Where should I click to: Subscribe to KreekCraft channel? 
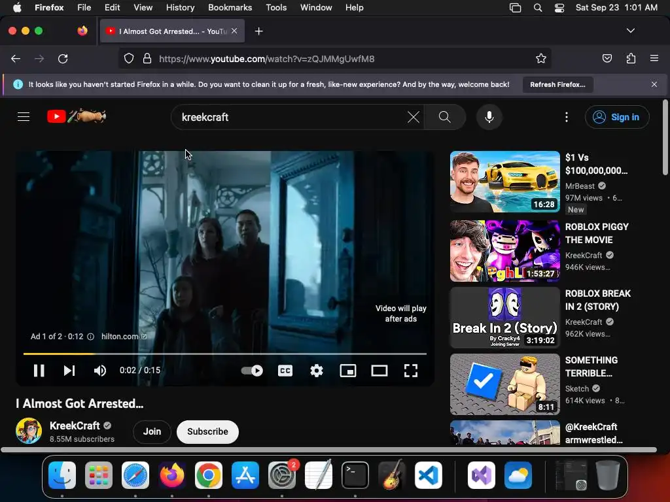207,431
